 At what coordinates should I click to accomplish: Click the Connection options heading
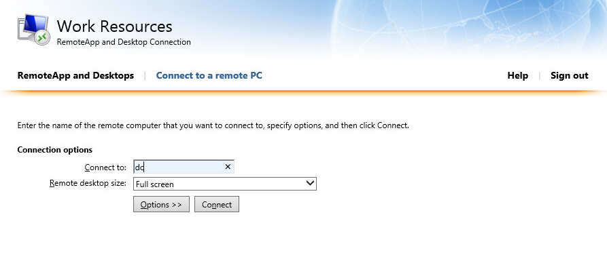click(x=55, y=149)
